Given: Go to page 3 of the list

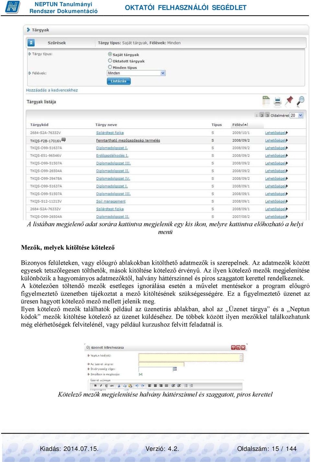Looking at the screenshot, I should 267,115.
